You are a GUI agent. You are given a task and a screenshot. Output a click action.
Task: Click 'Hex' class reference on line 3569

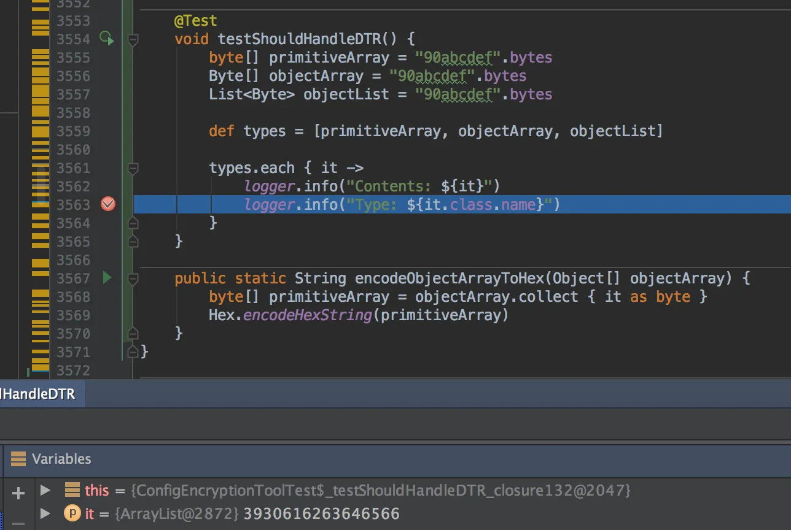[222, 315]
